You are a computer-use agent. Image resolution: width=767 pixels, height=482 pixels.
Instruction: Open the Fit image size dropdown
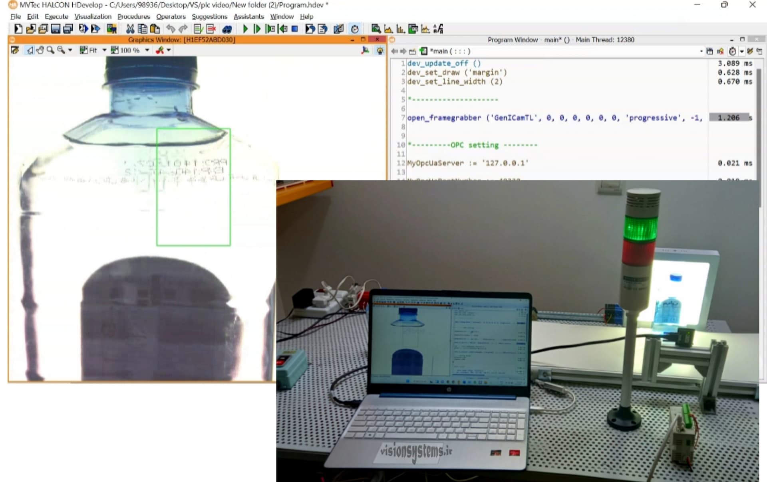104,50
